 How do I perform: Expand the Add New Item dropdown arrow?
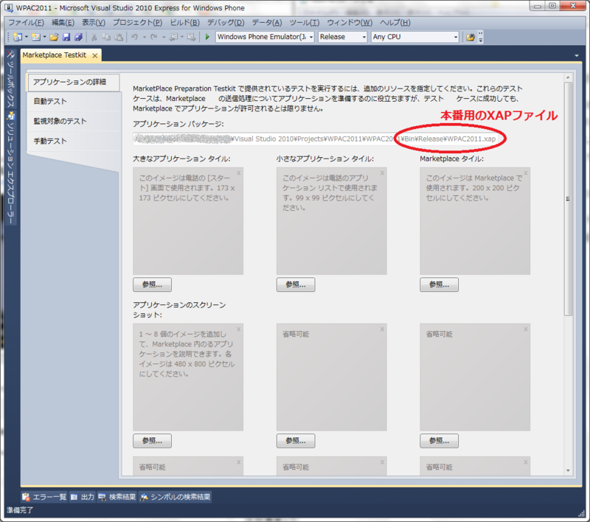[44, 37]
